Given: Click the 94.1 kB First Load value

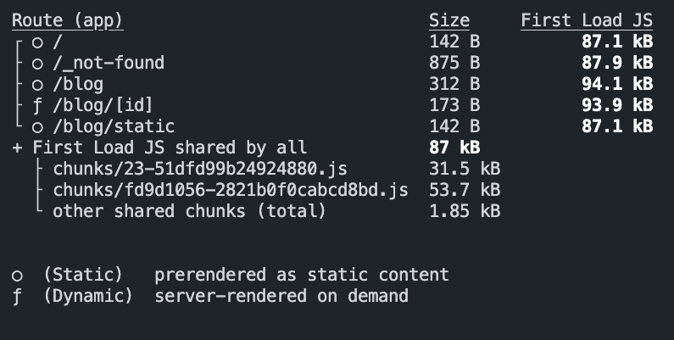Looking at the screenshot, I should (x=617, y=84).
